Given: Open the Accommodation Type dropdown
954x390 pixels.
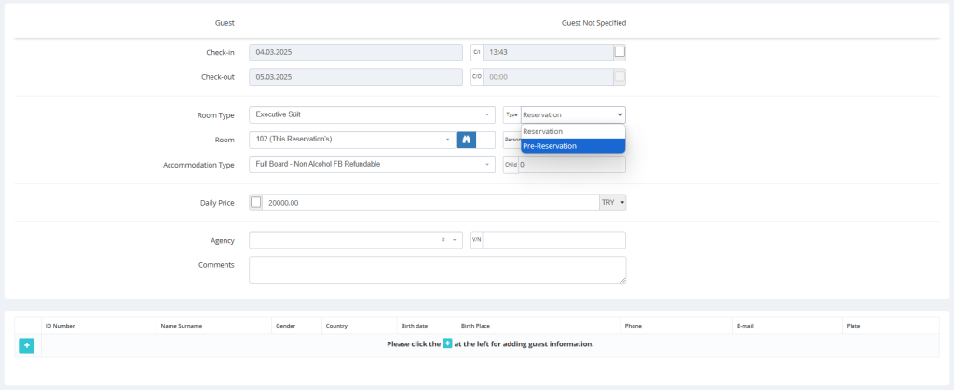Looking at the screenshot, I should [372, 165].
